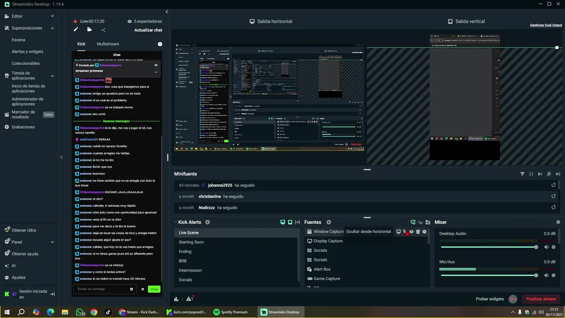Image resolution: width=565 pixels, height=318 pixels.
Task: Click the share icon in chat header
Action: pos(103,30)
